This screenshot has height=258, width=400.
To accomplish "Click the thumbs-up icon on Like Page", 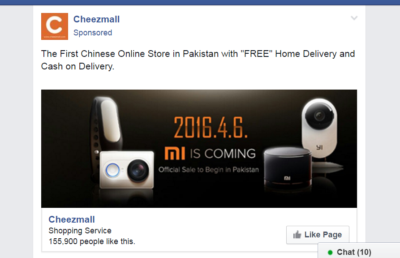I will (297, 235).
